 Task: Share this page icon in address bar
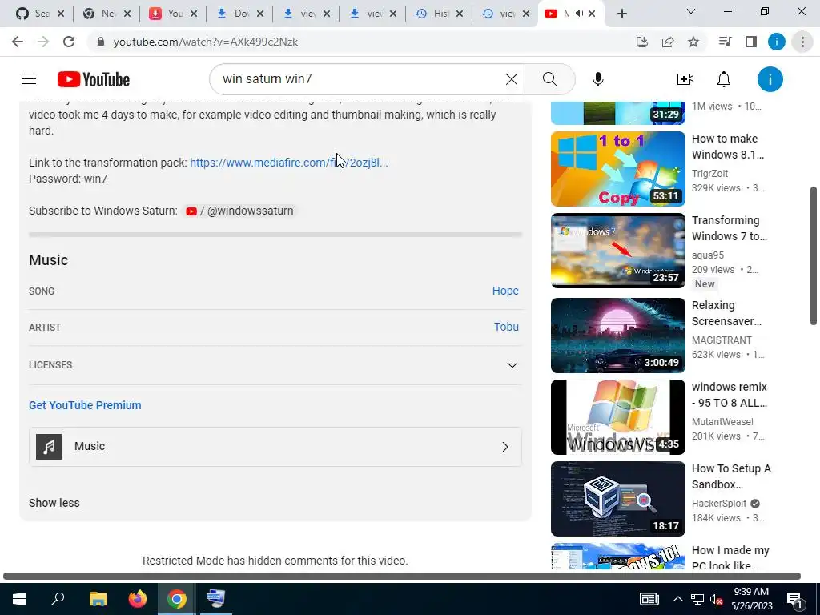click(x=668, y=42)
